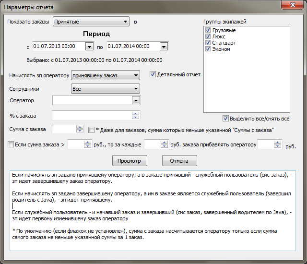Uncheck the 'Эконом' crew group
Viewport: 307px width, 264px height.
point(208,49)
